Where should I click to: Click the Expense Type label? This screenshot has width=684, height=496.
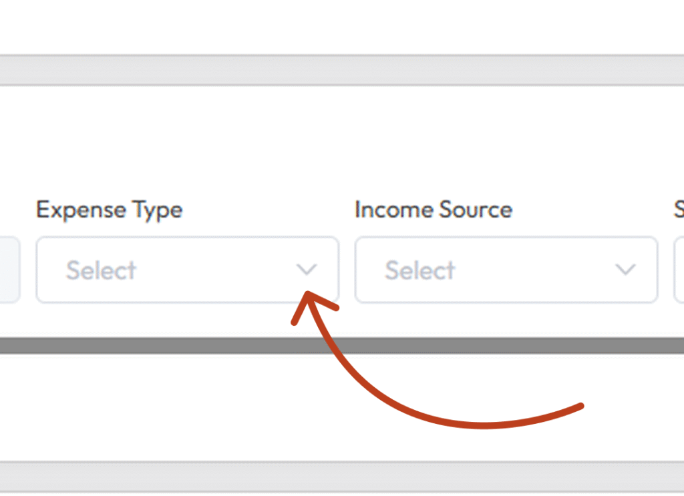click(x=109, y=210)
